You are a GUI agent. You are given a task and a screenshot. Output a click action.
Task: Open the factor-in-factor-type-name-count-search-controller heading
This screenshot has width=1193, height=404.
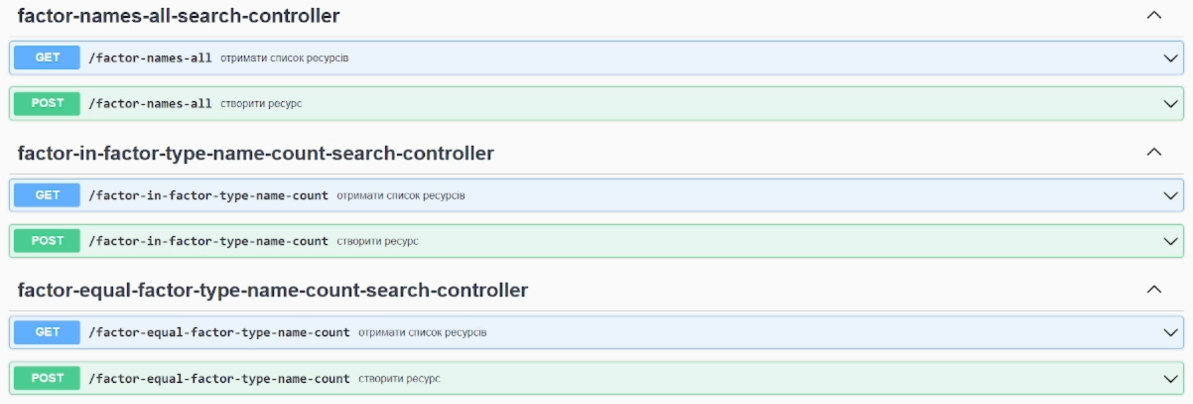255,153
